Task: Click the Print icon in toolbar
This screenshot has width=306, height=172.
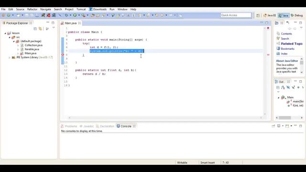Action: tap(37, 15)
